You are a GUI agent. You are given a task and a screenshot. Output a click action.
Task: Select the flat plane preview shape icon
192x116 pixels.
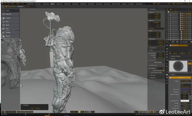click(190, 62)
